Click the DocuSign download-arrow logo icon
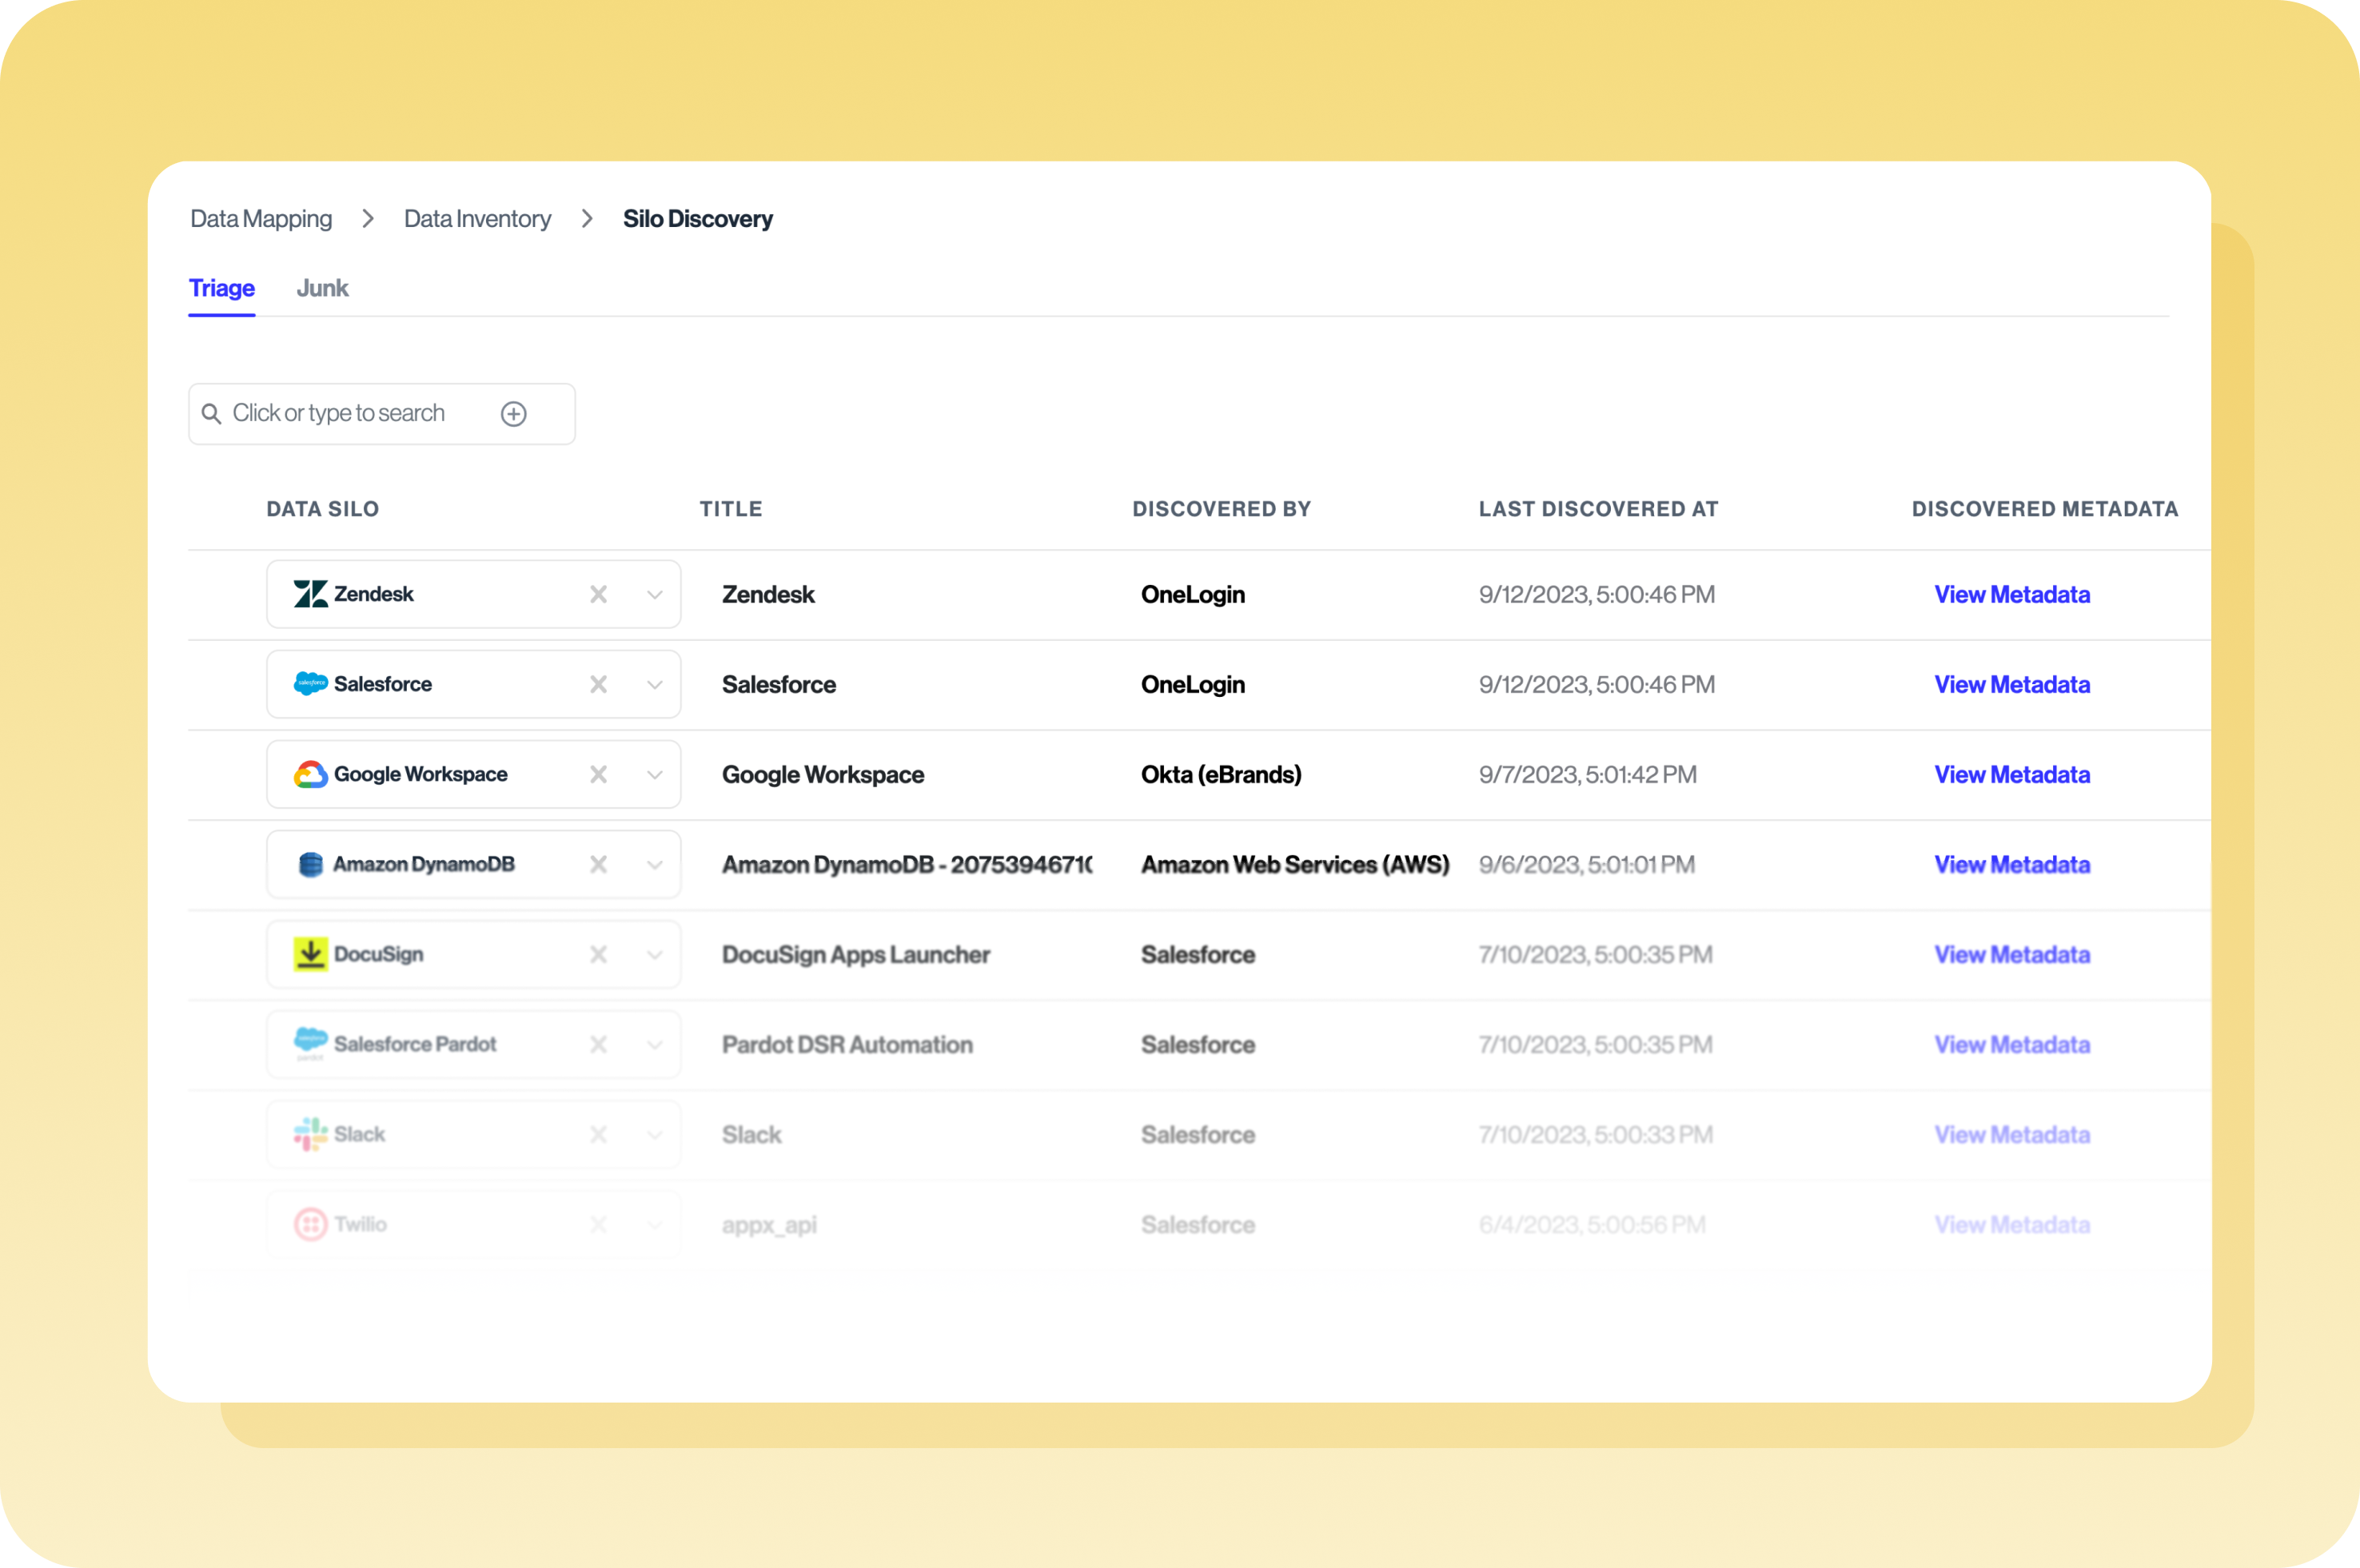This screenshot has height=1568, width=2360. click(x=310, y=954)
